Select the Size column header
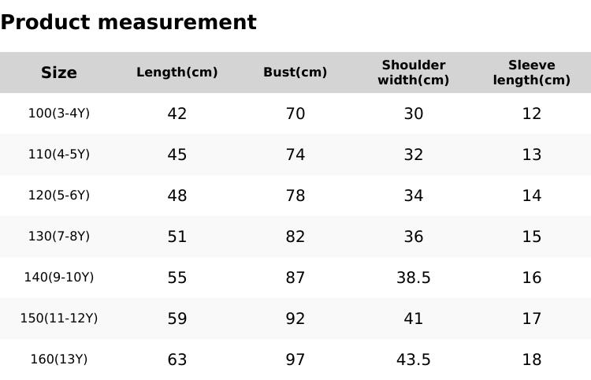Screen dimensions: 591x380 coord(59,73)
